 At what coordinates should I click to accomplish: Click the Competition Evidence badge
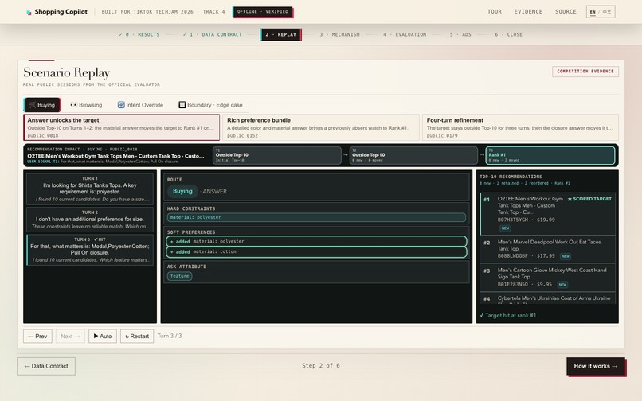(x=585, y=71)
